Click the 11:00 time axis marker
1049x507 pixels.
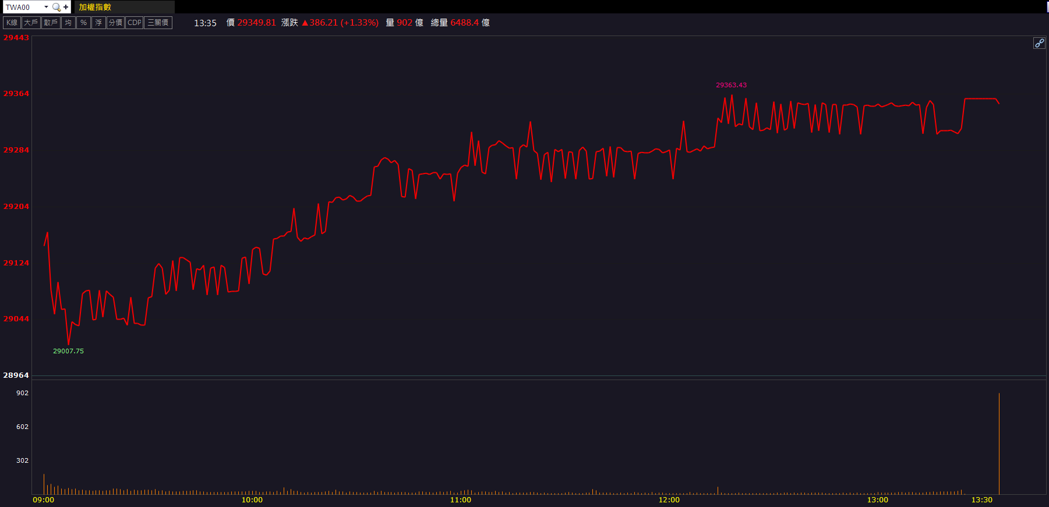click(460, 500)
